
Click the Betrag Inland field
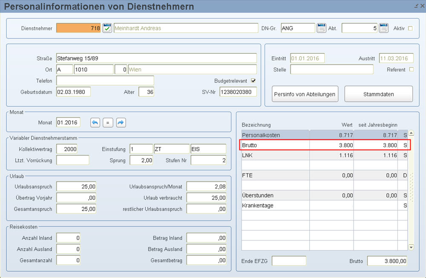pyautogui.click(x=206, y=238)
